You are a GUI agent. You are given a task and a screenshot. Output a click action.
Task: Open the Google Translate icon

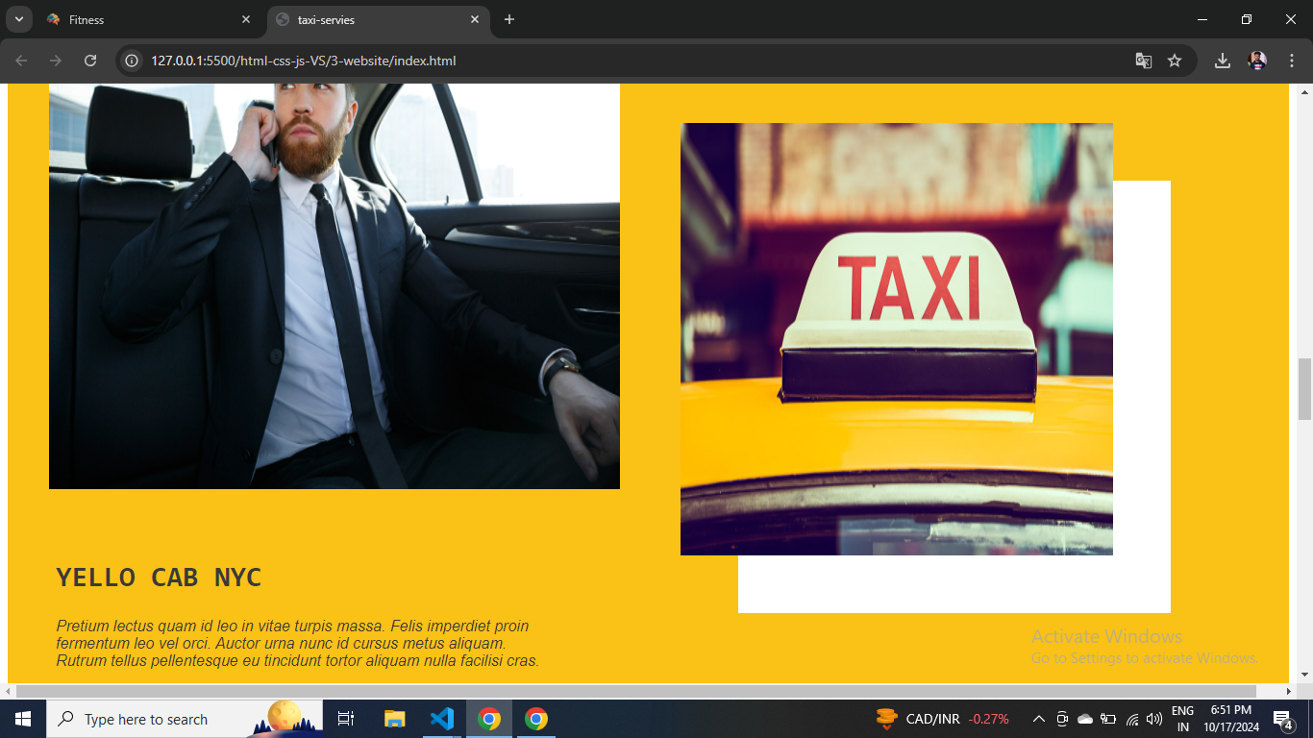1143,61
